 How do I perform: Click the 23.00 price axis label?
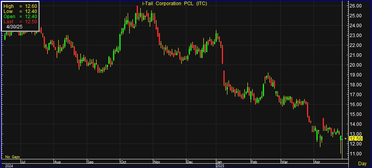pyautogui.click(x=356, y=35)
